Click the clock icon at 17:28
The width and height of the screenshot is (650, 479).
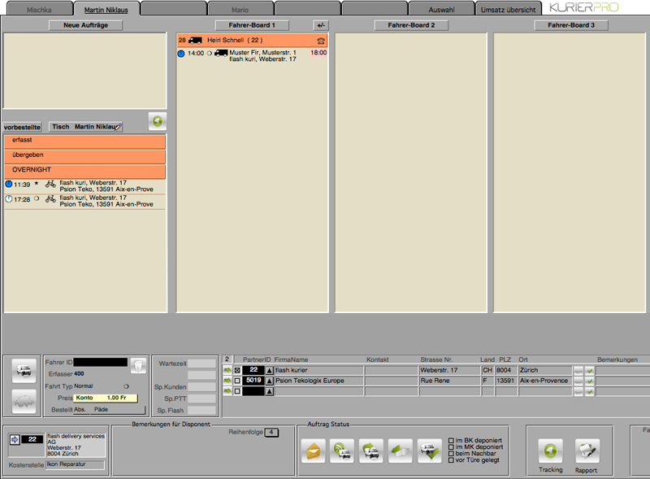click(x=9, y=198)
